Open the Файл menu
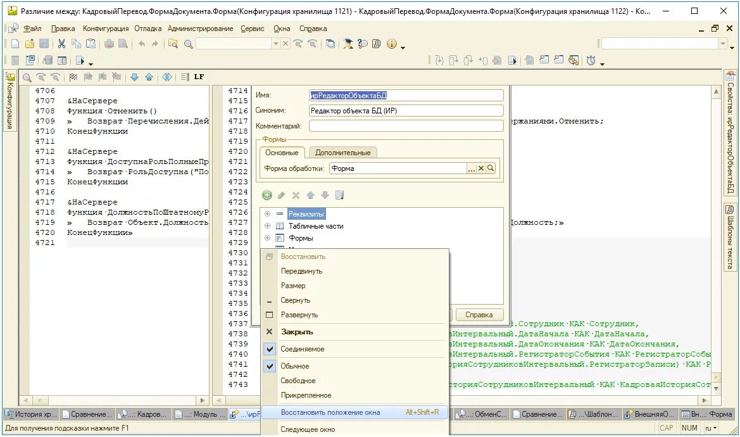Image resolution: width=740 pixels, height=437 pixels. [32, 28]
